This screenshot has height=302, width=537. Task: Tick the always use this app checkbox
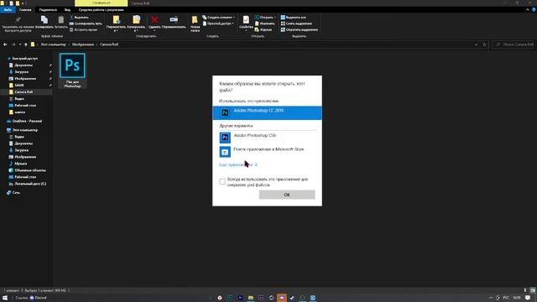[x=222, y=181]
